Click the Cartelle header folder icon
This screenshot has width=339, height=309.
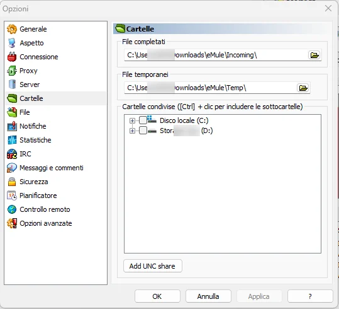pyautogui.click(x=120, y=28)
